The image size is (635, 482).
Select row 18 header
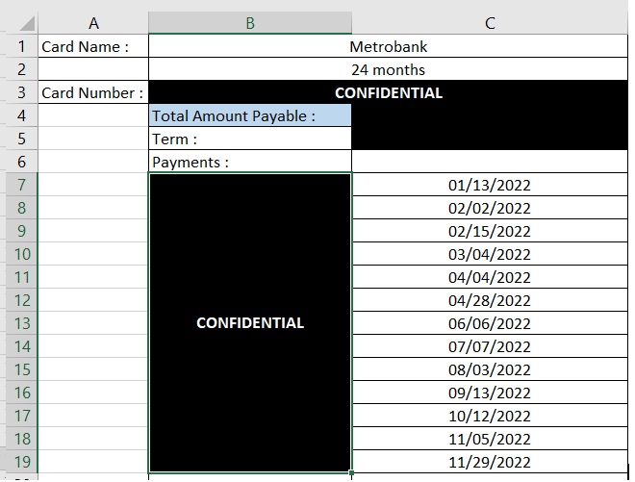click(x=21, y=439)
